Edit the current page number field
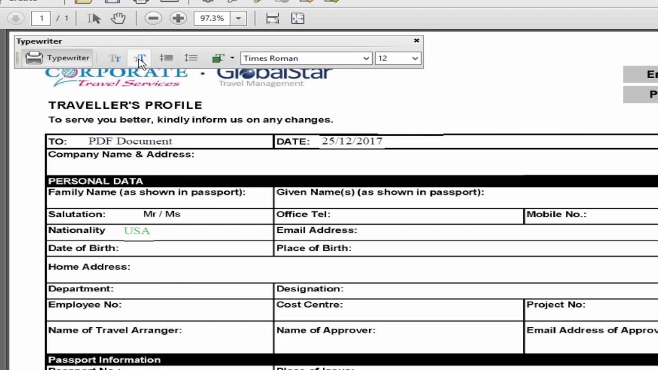 [x=41, y=18]
